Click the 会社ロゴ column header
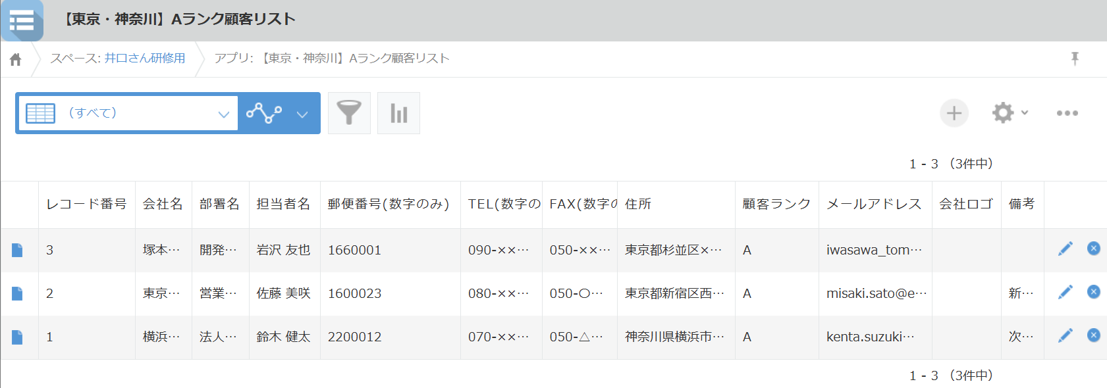Screen dimensions: 1107x388 click(x=966, y=204)
